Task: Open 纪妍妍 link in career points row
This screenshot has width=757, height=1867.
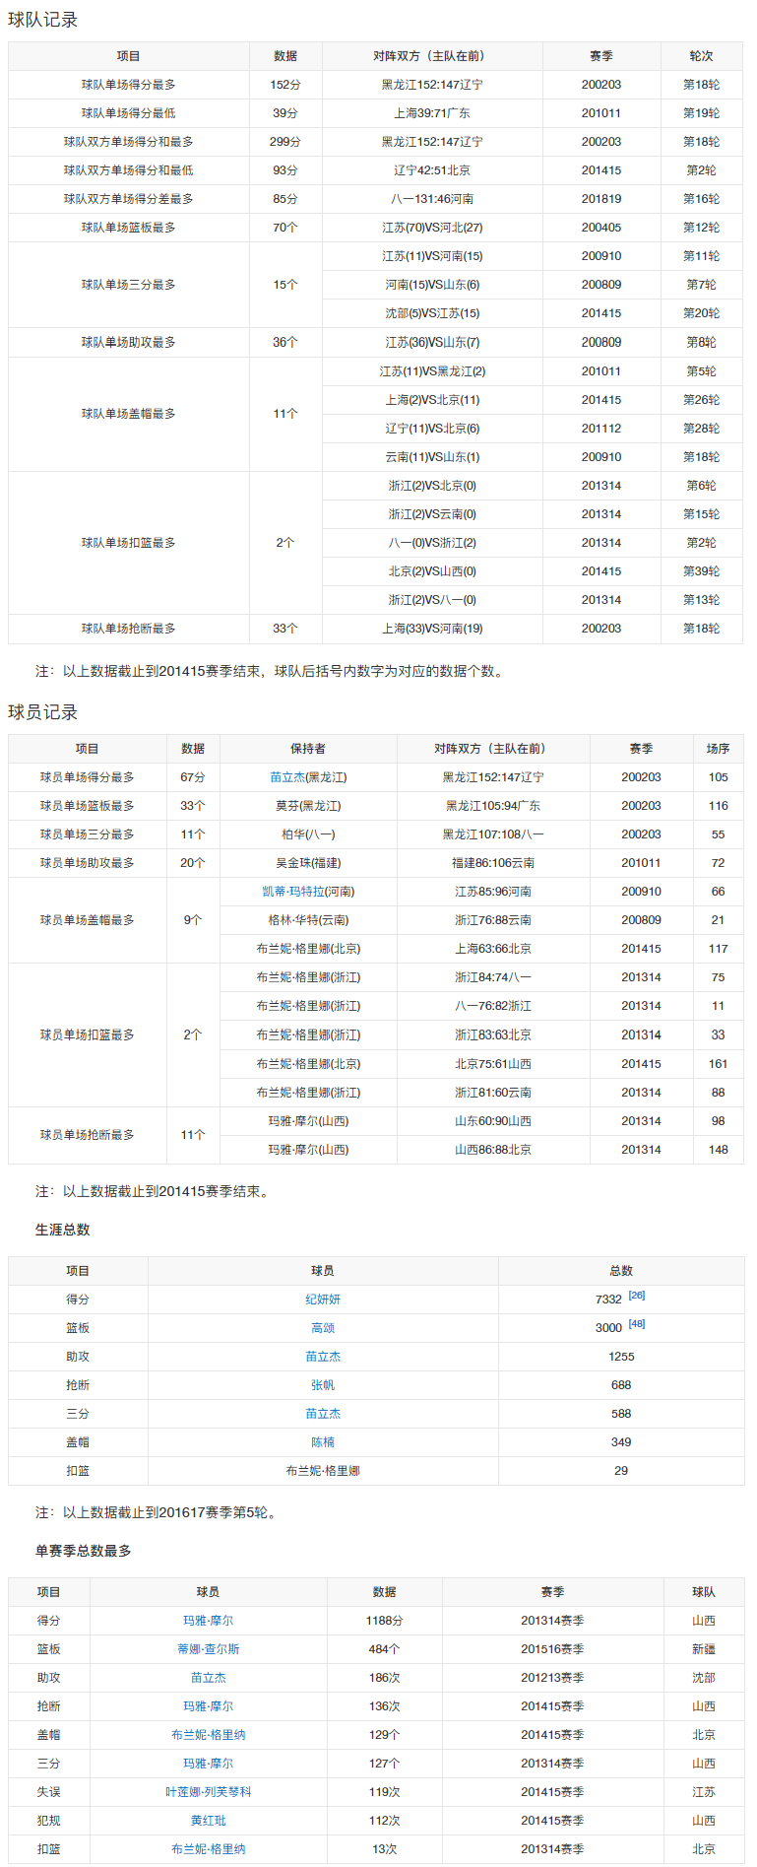Action: pyautogui.click(x=323, y=1300)
